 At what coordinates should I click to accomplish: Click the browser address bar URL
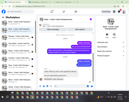coord(30,6)
